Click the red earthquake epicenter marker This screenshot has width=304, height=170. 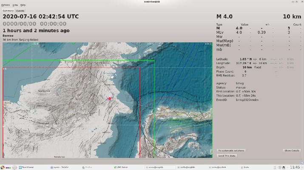(110, 99)
